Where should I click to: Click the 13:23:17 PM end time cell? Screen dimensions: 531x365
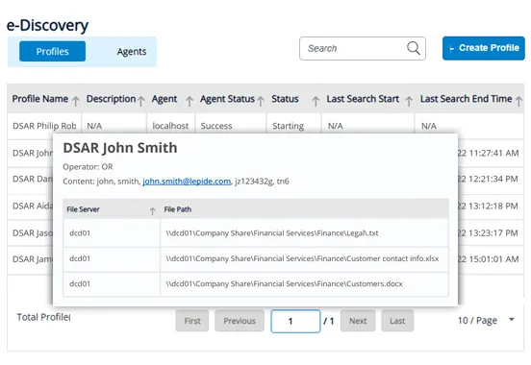(x=488, y=232)
